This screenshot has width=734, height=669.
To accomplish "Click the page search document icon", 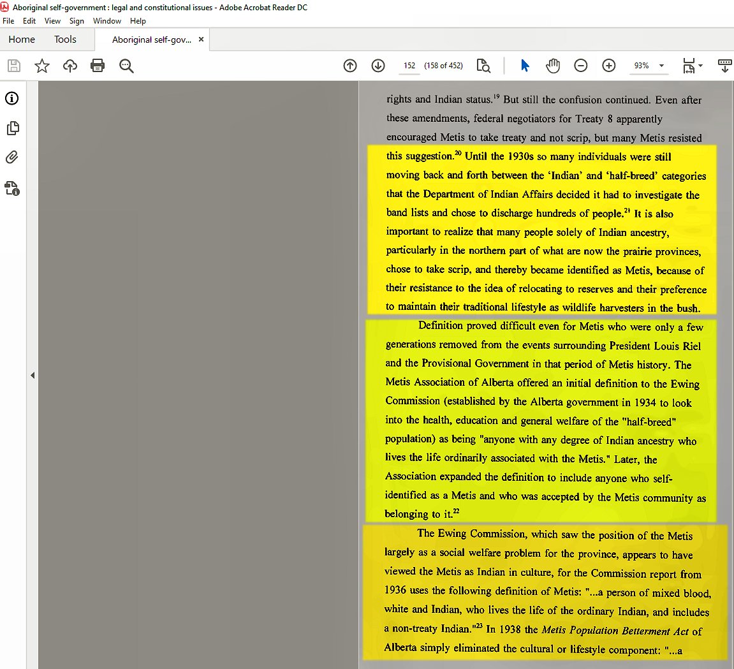I will (483, 66).
